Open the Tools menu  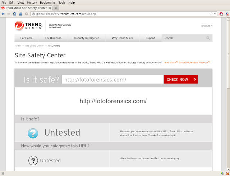coord(62,3)
